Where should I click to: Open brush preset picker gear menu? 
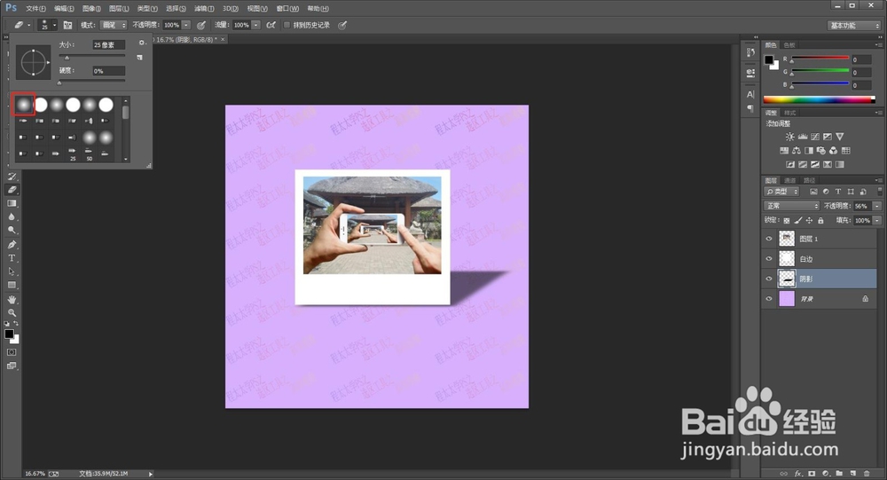click(x=141, y=43)
